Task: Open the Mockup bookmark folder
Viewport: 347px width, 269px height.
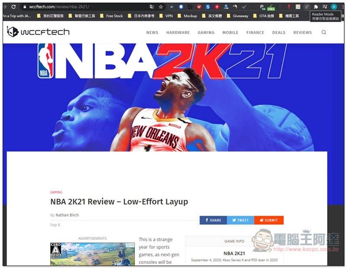Action: [187, 16]
